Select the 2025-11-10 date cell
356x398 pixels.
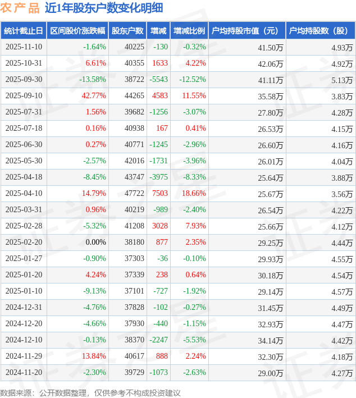pyautogui.click(x=24, y=47)
